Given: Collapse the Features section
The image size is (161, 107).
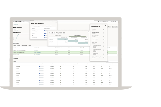Looking at the screenshot, I should 14,58.
